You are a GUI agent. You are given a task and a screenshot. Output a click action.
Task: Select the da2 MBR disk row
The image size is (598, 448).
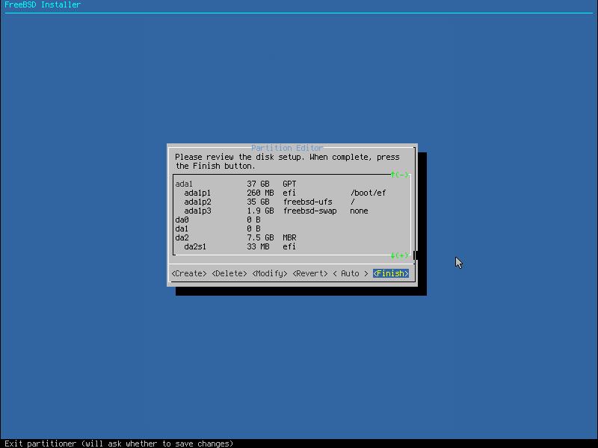[x=292, y=237]
